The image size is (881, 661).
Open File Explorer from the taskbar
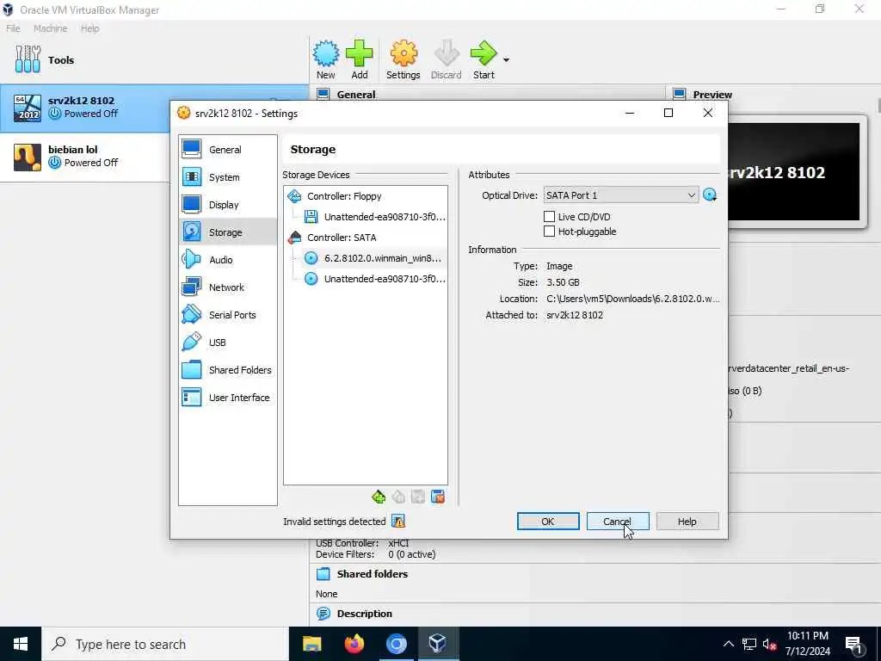[311, 644]
